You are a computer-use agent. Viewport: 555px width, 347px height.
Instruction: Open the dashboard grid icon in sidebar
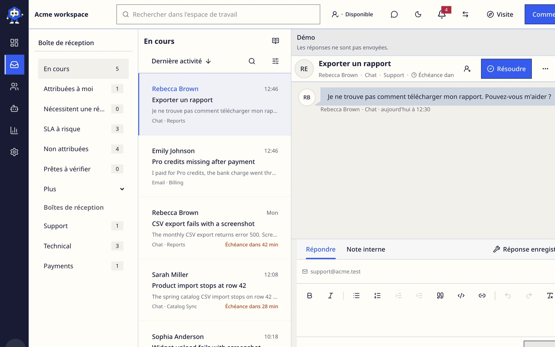(14, 43)
